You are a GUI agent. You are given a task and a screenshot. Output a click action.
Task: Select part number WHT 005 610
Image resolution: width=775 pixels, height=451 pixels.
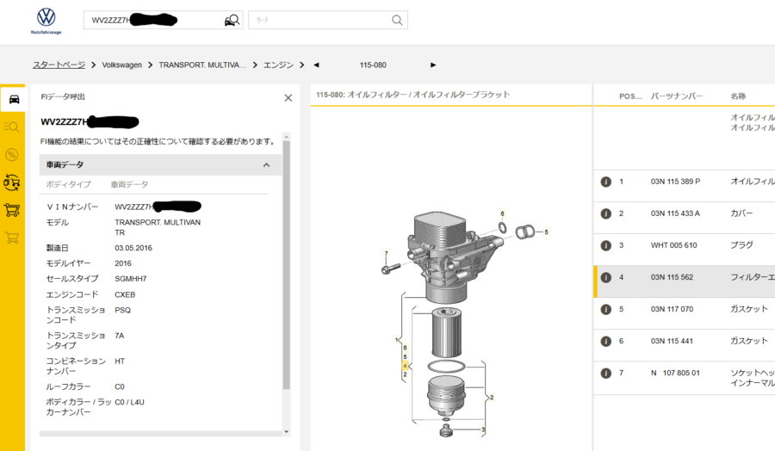pos(673,245)
